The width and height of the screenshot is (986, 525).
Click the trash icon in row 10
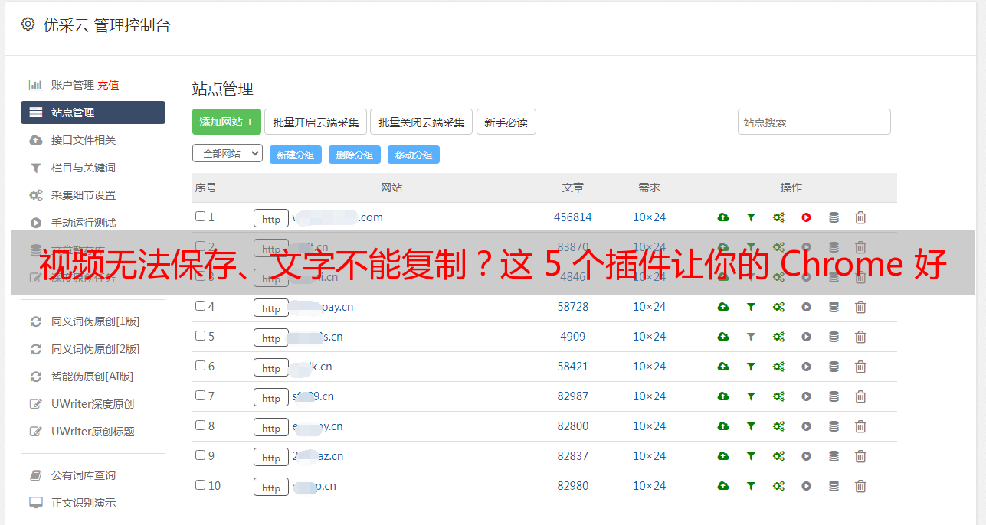[x=860, y=486]
